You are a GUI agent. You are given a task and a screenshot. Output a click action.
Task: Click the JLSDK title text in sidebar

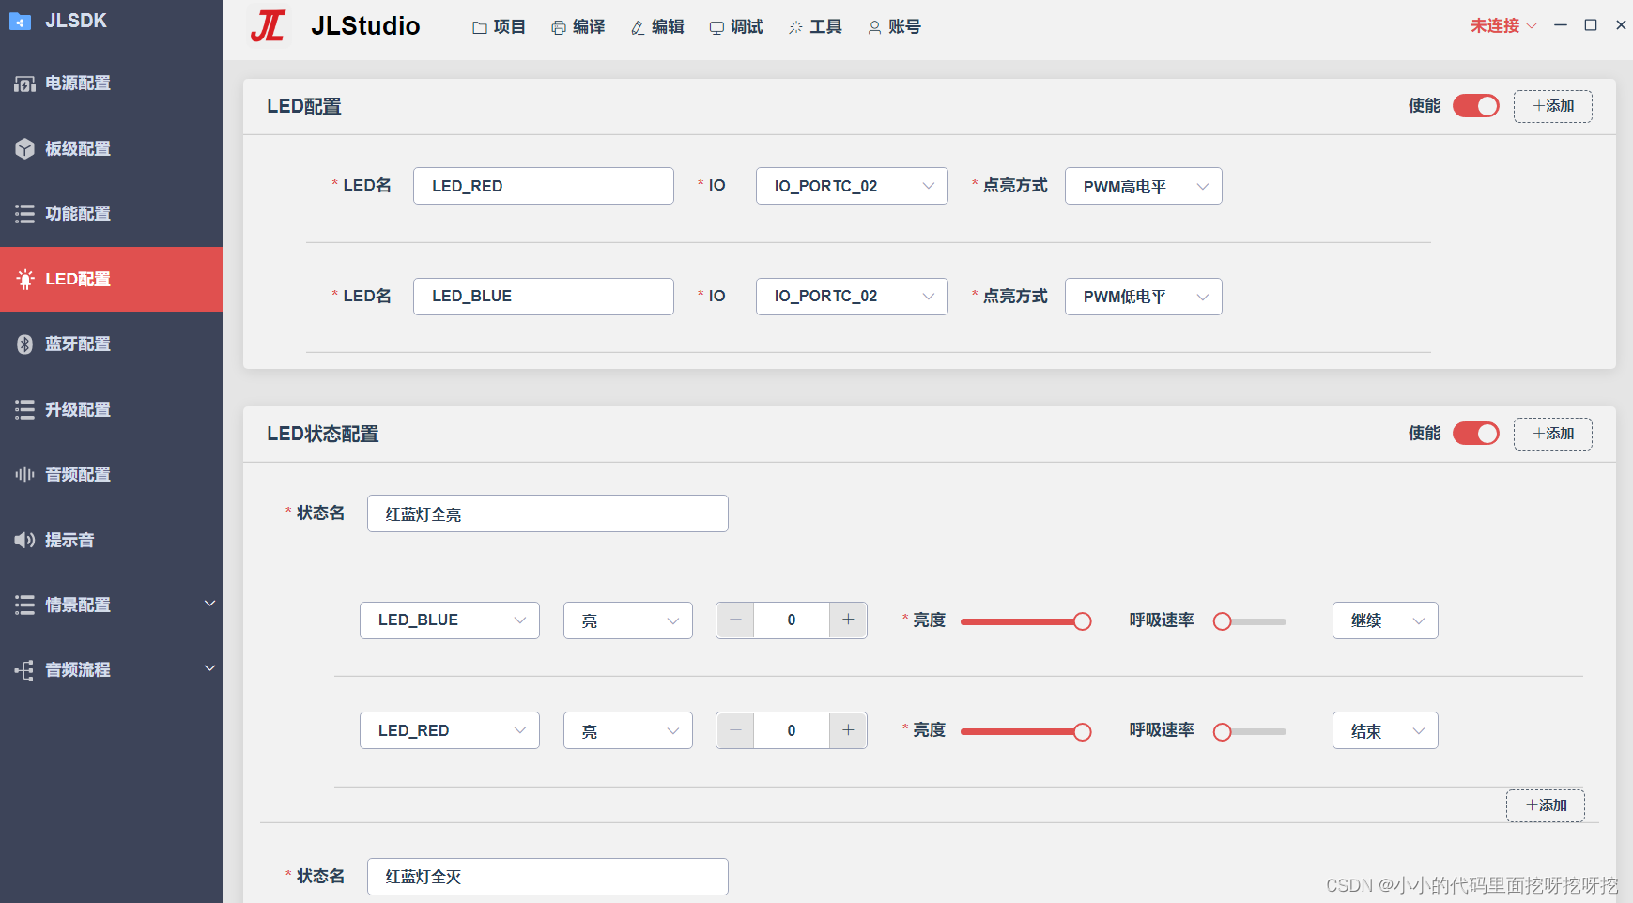pyautogui.click(x=76, y=21)
